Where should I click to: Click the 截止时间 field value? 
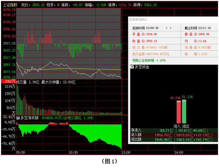click(208, 28)
